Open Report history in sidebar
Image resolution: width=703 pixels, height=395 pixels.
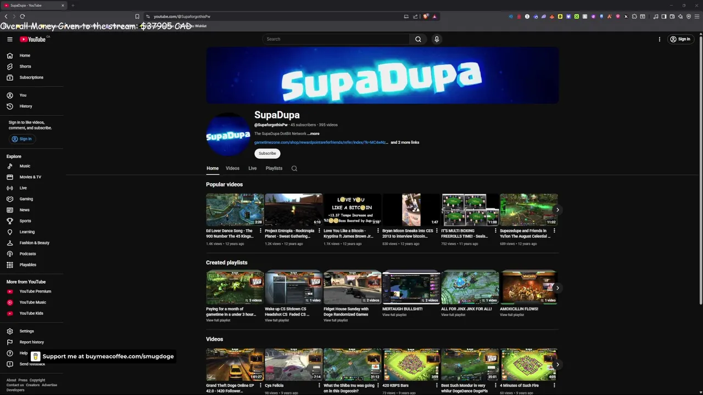pos(32,342)
